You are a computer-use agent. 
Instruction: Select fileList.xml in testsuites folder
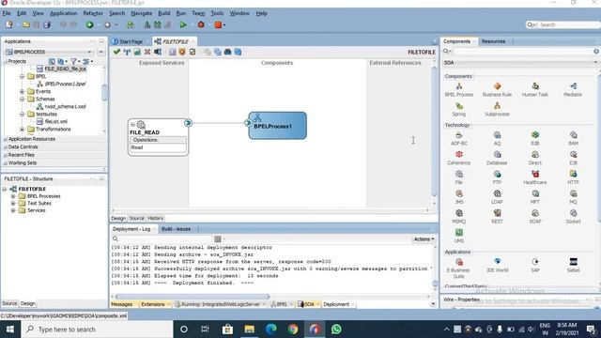(56, 121)
